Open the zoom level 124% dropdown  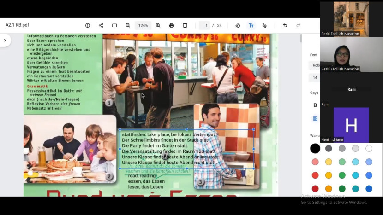click(143, 25)
